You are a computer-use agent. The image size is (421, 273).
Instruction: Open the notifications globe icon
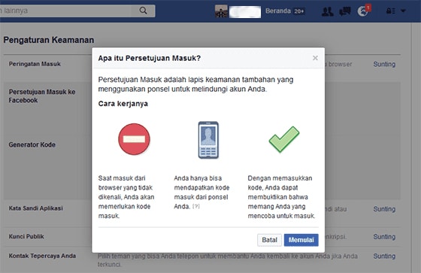coord(362,11)
